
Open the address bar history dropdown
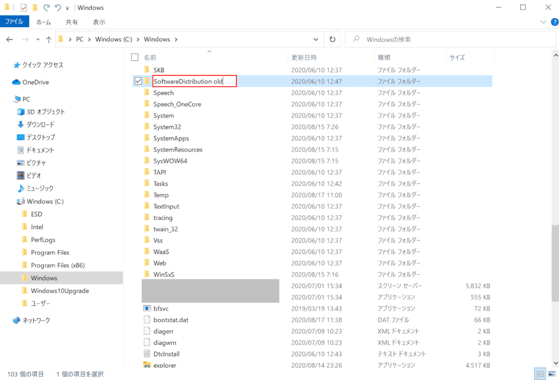[x=316, y=39]
